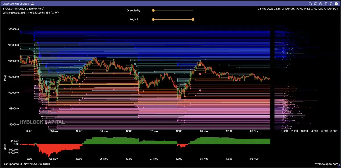Click the BTCUSDT (BINANCE USD-M Perp) label
341x168 pixels.
tap(23, 9)
